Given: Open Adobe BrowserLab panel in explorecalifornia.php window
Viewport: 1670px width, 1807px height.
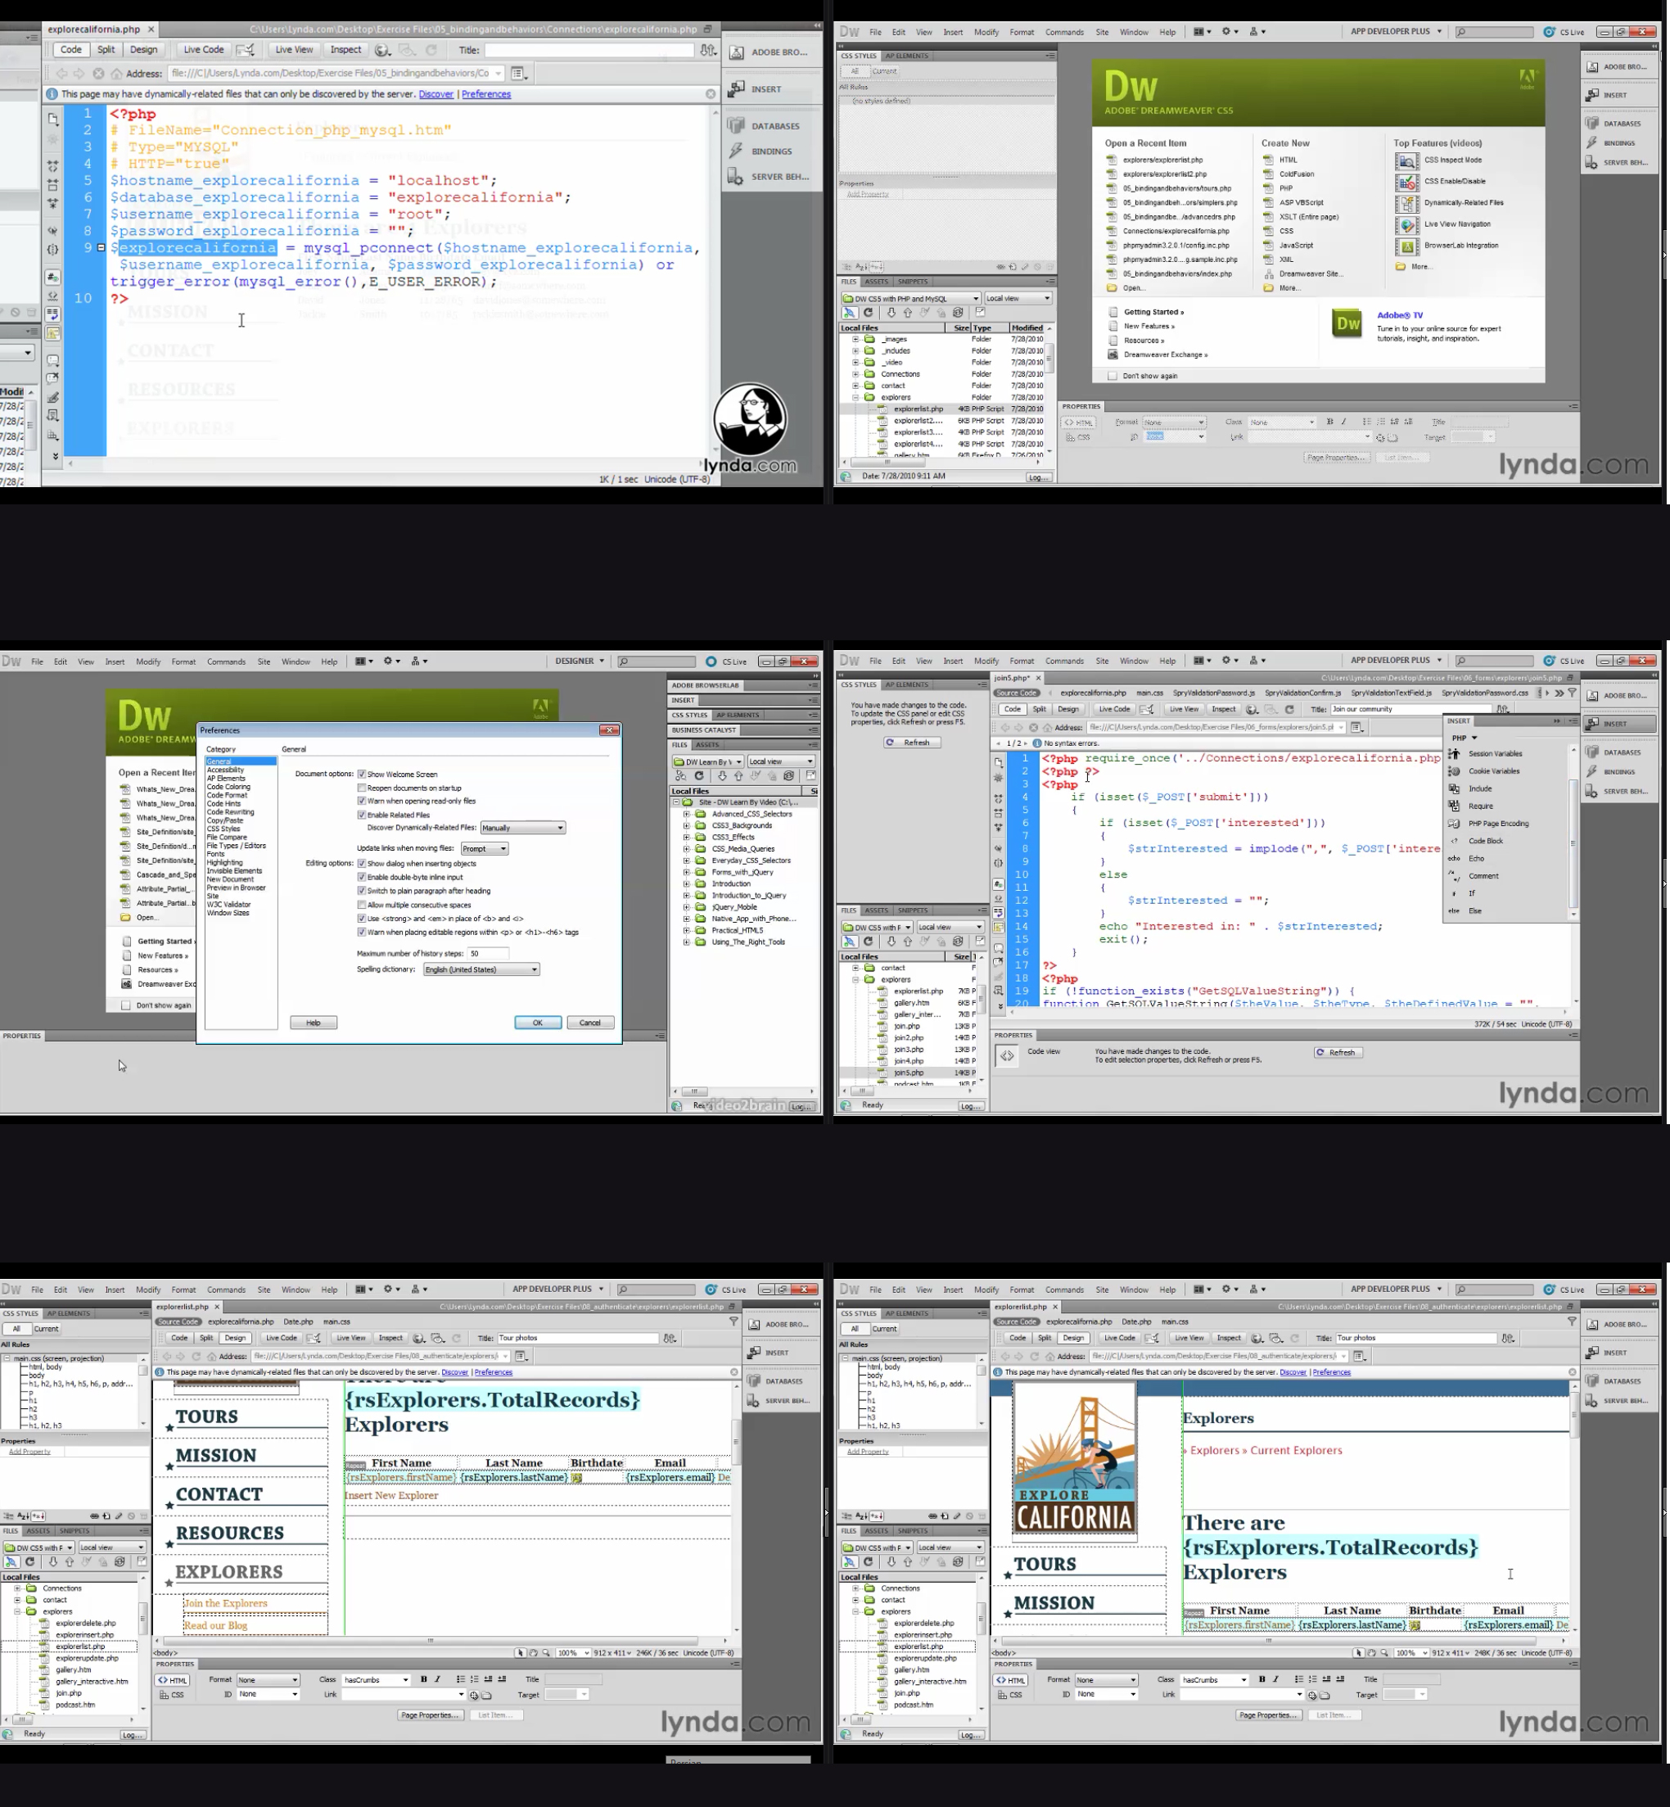Looking at the screenshot, I should [769, 52].
